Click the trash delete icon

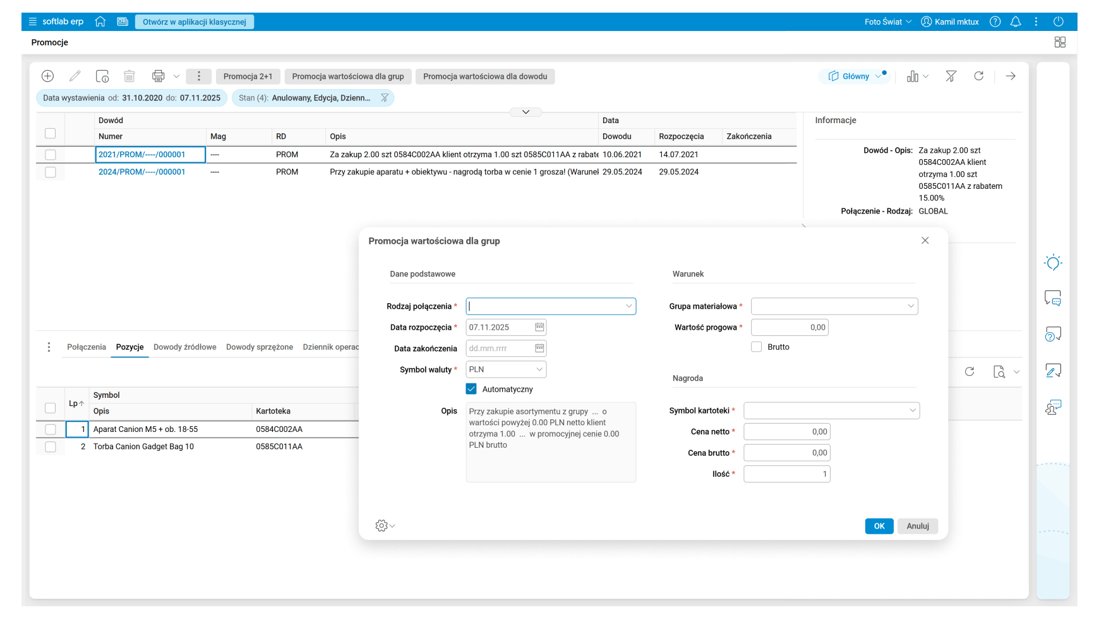tap(129, 76)
